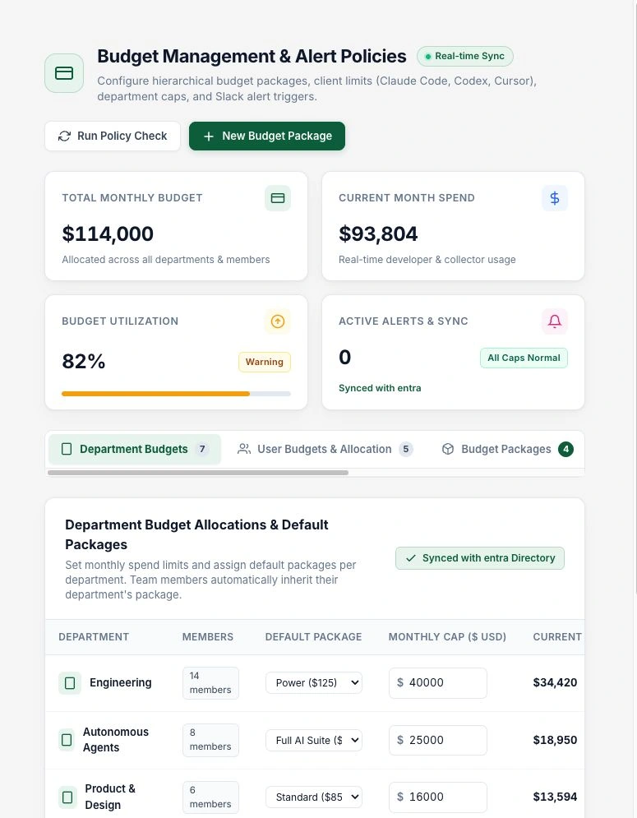
Task: Click the building icon on Department Budgets tab
Action: pos(67,449)
